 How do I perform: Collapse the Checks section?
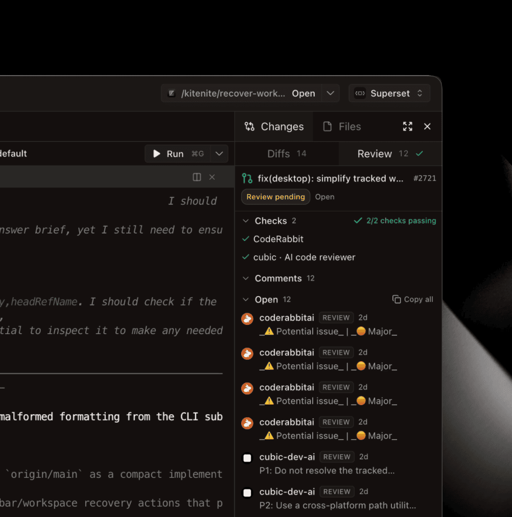[244, 221]
